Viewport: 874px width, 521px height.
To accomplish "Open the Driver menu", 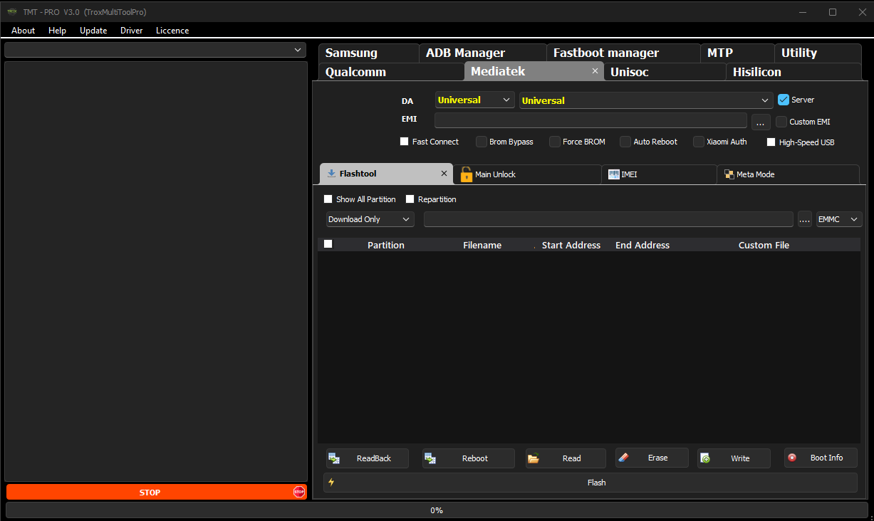I will tap(131, 31).
